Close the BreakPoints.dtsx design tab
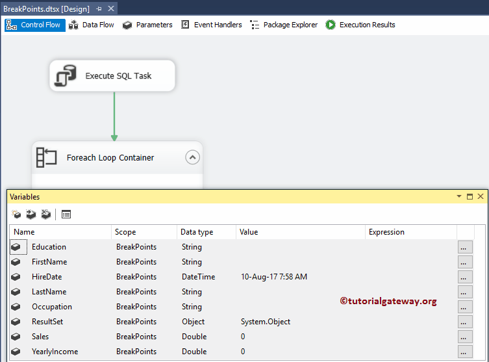489x362 pixels. coord(111,8)
